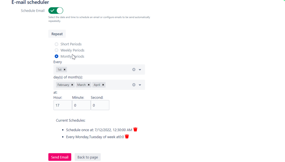Remove the 1st day tag
The height and width of the screenshot is (162, 285).
pyautogui.click(x=64, y=70)
